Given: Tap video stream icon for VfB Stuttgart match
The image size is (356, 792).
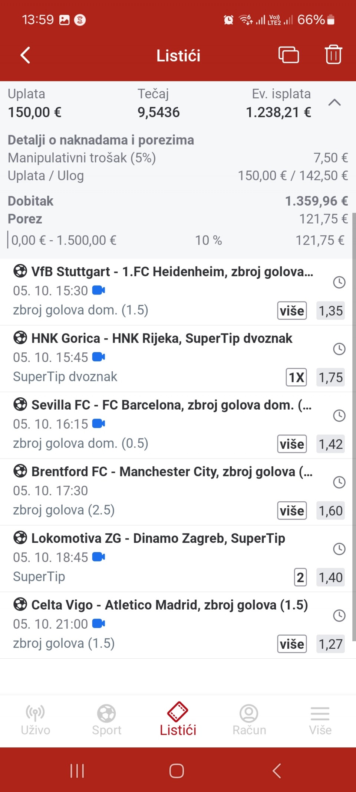Looking at the screenshot, I should point(99,290).
